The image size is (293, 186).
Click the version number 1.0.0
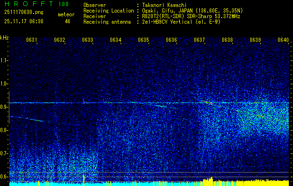tap(63, 4)
